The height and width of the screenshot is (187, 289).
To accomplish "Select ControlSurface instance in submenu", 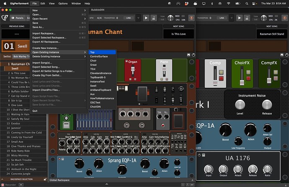I will click(102, 57).
